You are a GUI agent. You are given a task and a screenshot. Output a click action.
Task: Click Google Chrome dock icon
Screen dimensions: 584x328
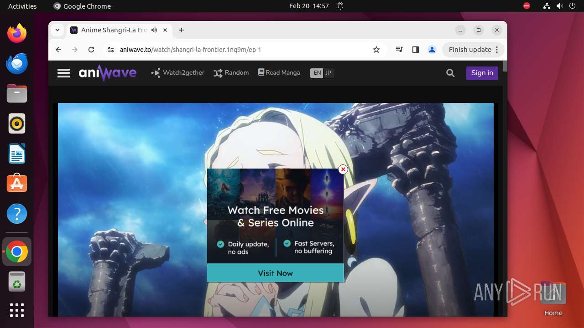(x=17, y=251)
